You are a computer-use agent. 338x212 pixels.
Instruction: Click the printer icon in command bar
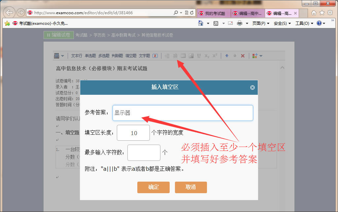[240, 23]
